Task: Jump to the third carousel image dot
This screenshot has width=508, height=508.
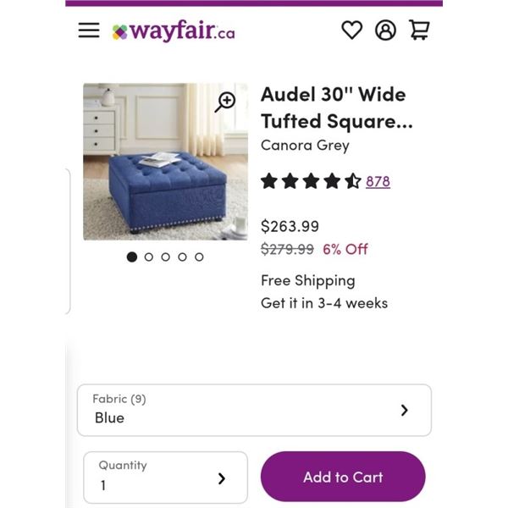Action: click(165, 257)
